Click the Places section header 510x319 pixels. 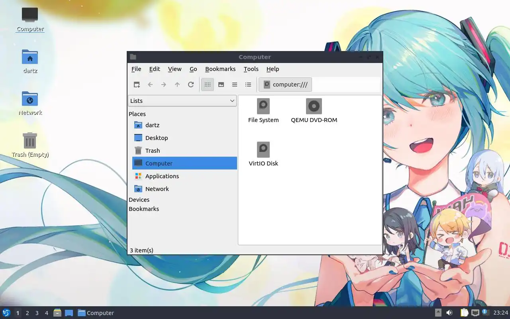click(137, 114)
